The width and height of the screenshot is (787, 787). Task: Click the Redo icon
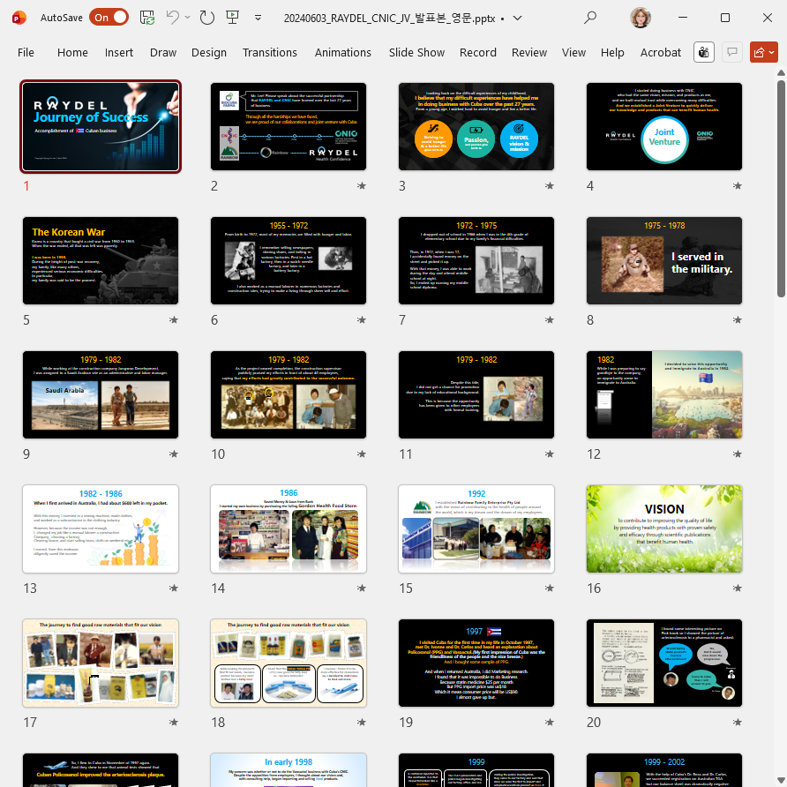click(x=206, y=18)
